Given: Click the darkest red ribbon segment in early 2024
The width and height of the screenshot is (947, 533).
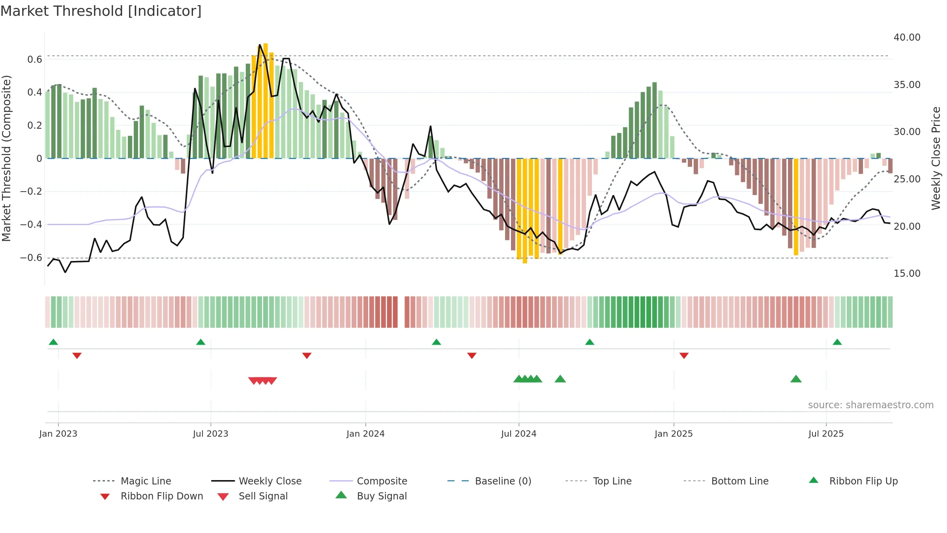Looking at the screenshot, I should (395, 312).
